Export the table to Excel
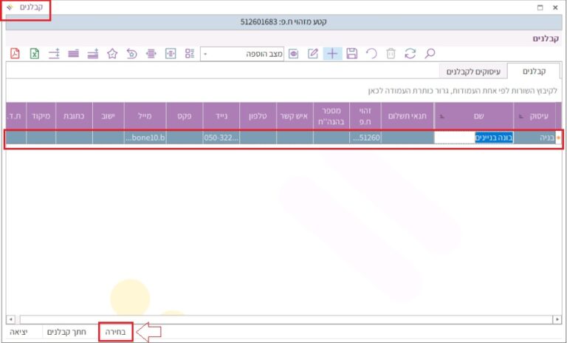 pos(34,53)
